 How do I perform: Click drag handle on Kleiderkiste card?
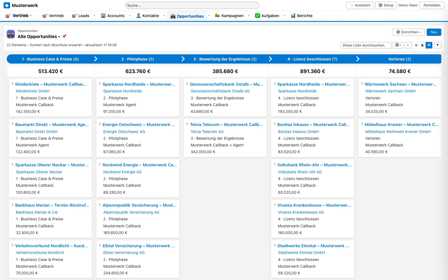(12, 84)
